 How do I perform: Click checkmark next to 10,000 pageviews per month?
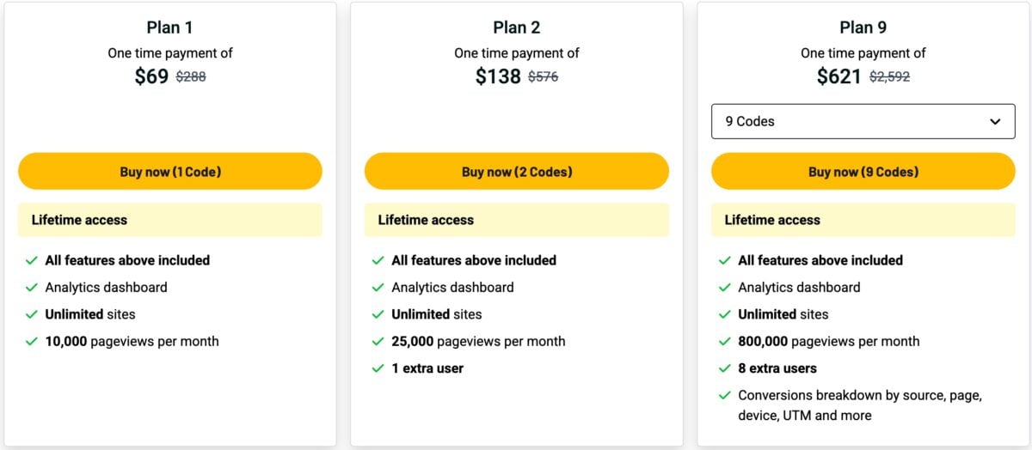click(32, 342)
